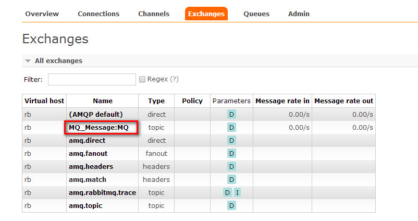The image size is (418, 221).
Task: Click 'rb' virtual host of amq.fanout row
Action: pyautogui.click(x=28, y=154)
